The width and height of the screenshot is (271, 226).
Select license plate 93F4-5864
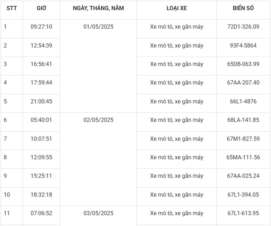(243, 46)
